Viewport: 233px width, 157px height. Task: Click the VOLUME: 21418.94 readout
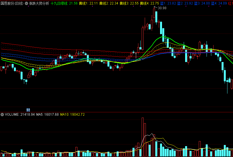point(20,115)
